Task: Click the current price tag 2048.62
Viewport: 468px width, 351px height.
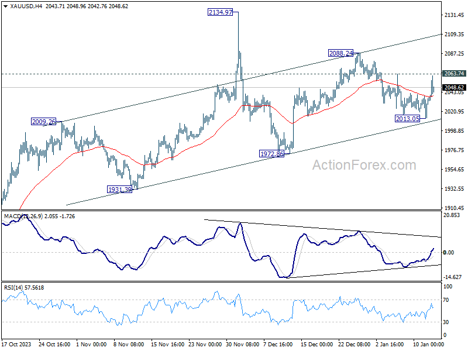Action: tap(454, 87)
